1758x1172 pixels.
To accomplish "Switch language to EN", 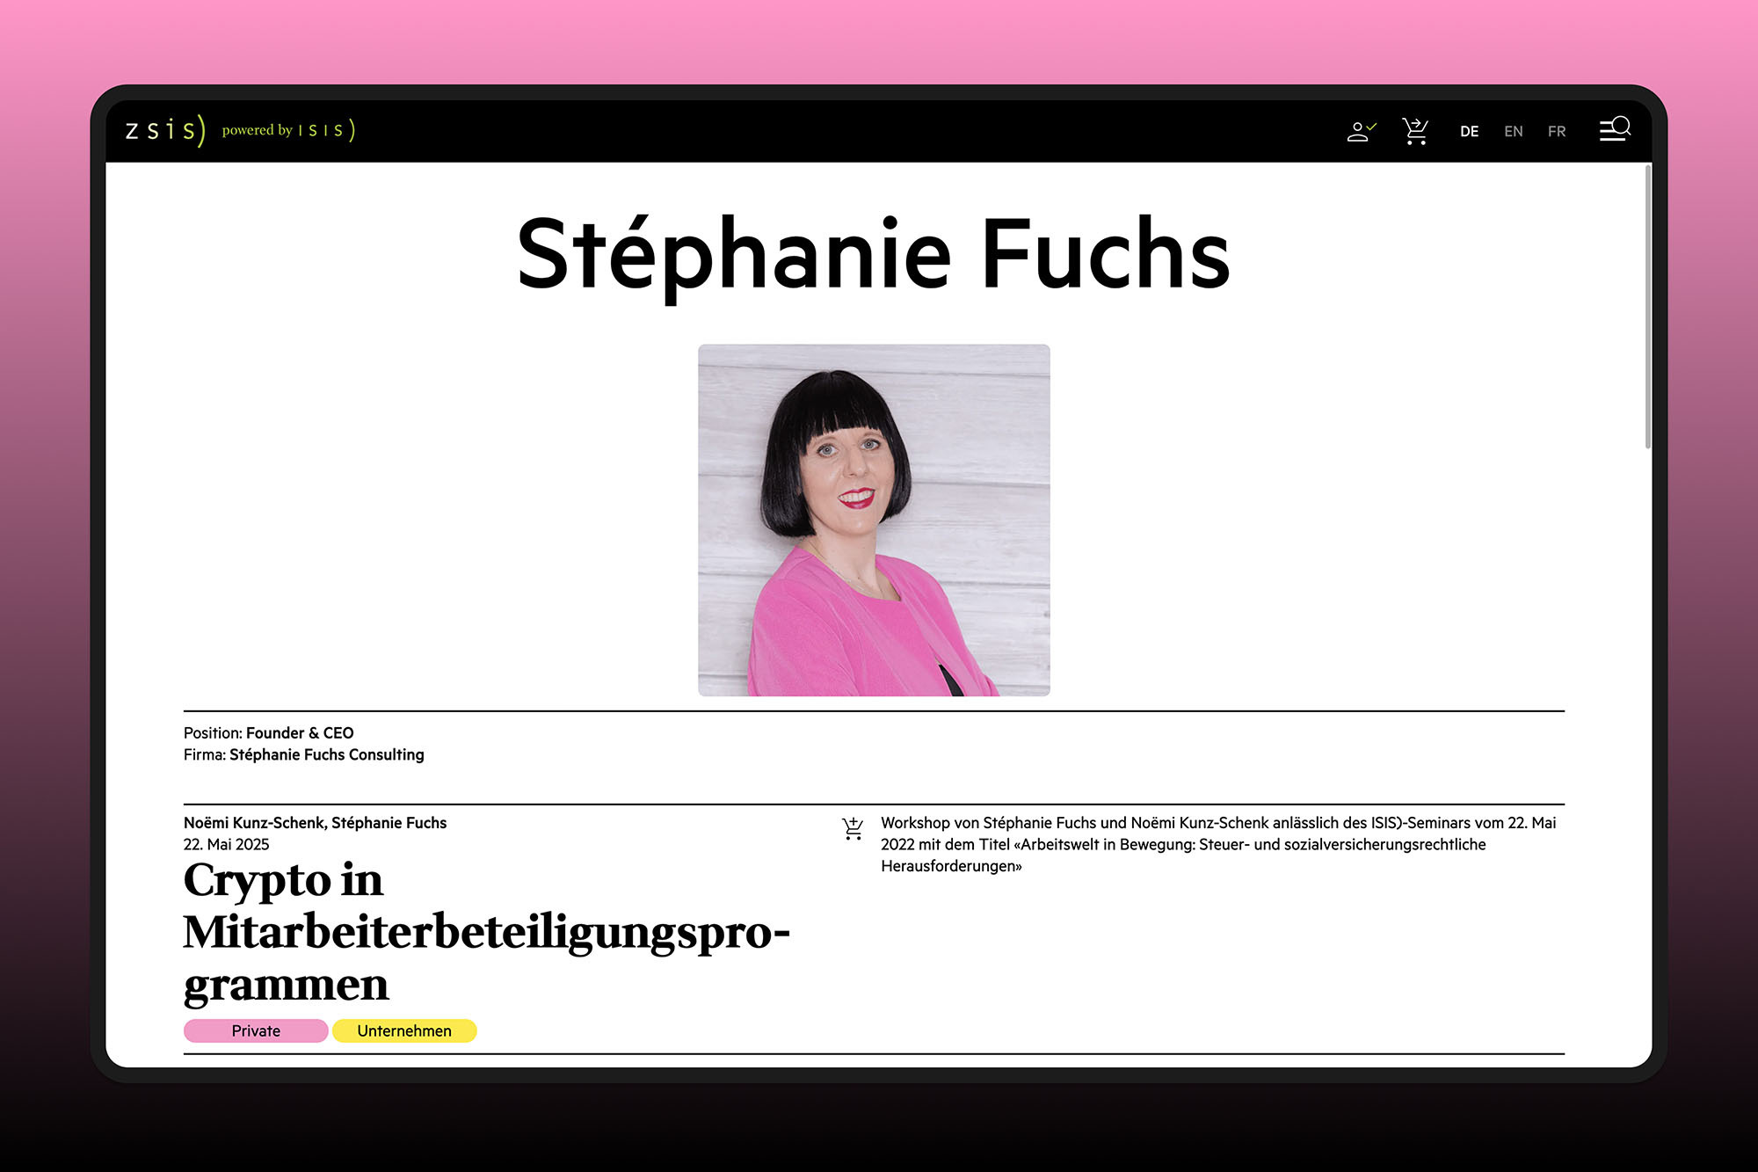I will point(1513,132).
